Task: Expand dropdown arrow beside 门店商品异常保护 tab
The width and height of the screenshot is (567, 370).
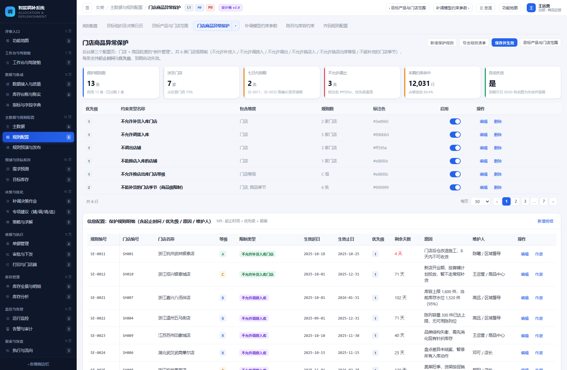Action: click(235, 26)
